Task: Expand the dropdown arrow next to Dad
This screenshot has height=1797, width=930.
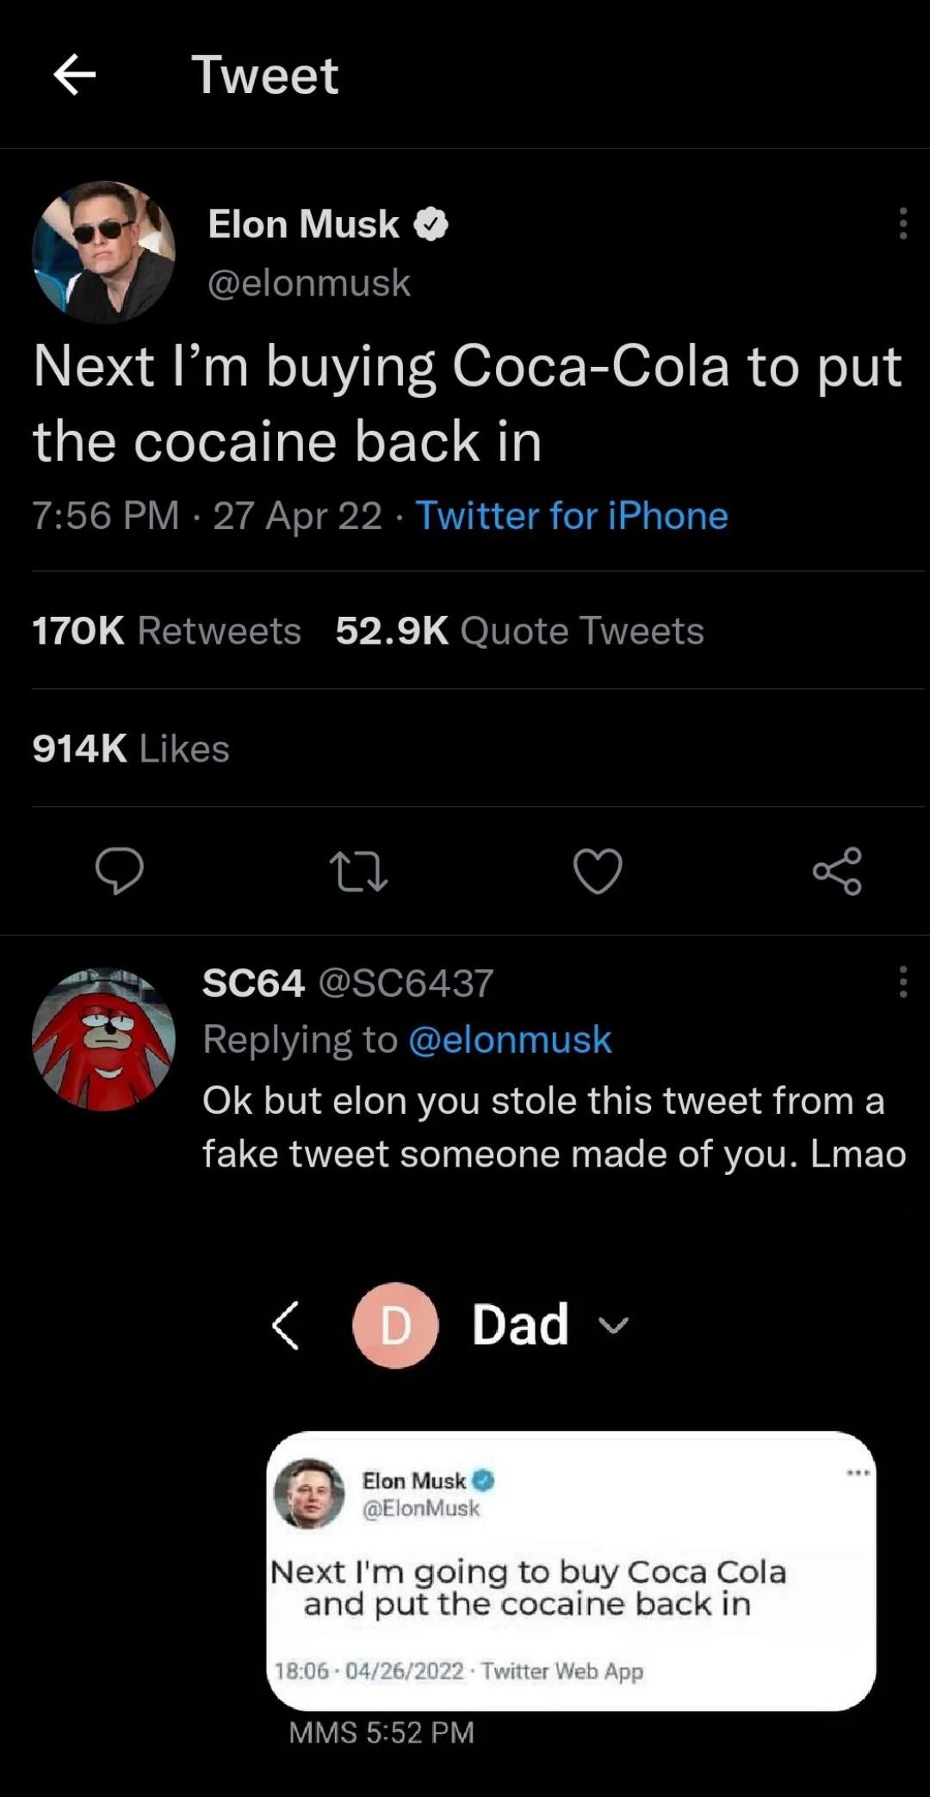Action: coord(613,1326)
